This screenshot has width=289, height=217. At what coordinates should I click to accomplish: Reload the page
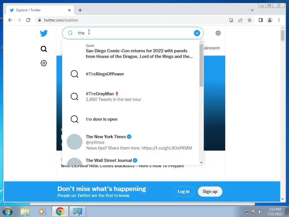(28, 20)
